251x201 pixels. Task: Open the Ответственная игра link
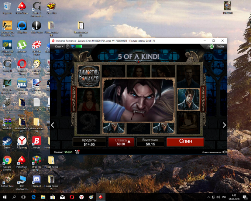[x=212, y=152]
